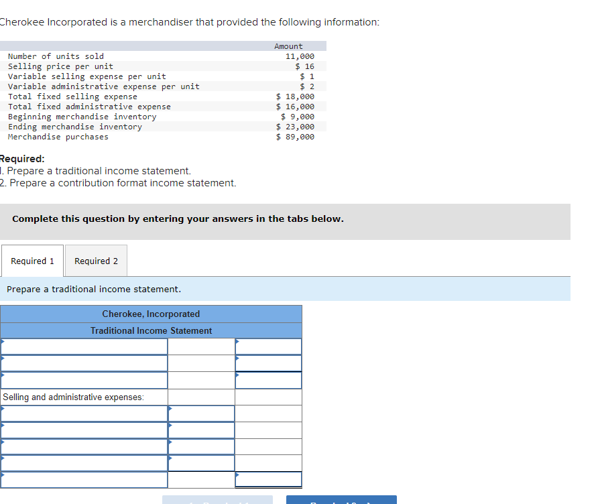Open the third line-item dropdown above Selling and administrative expenses
This screenshot has width=600, height=504.
point(84,380)
